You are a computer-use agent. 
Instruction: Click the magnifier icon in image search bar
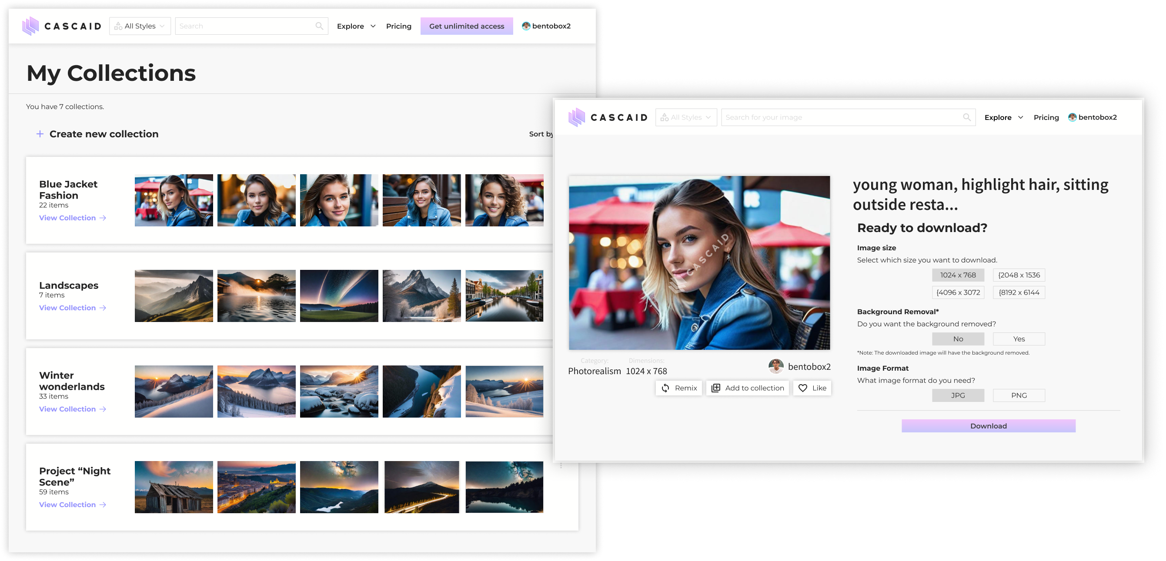tap(966, 118)
